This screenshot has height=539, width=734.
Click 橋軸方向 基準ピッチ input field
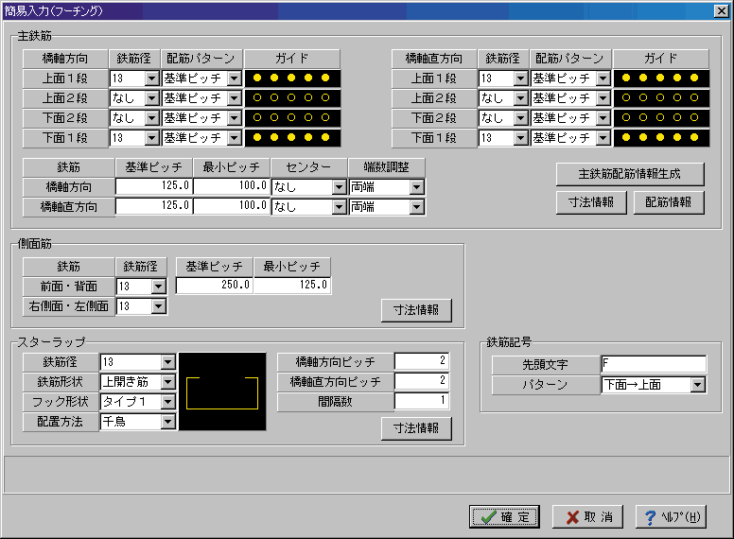[153, 187]
